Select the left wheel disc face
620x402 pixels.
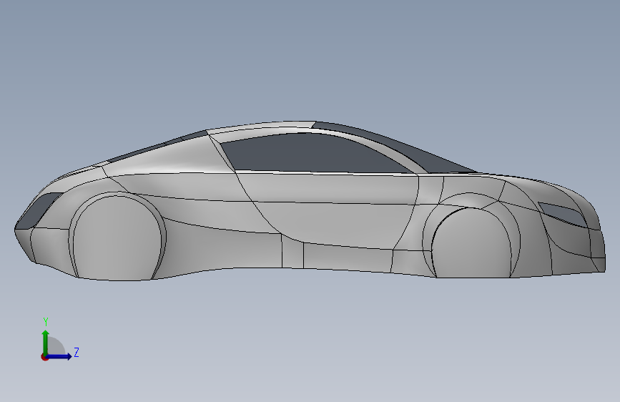117,240
